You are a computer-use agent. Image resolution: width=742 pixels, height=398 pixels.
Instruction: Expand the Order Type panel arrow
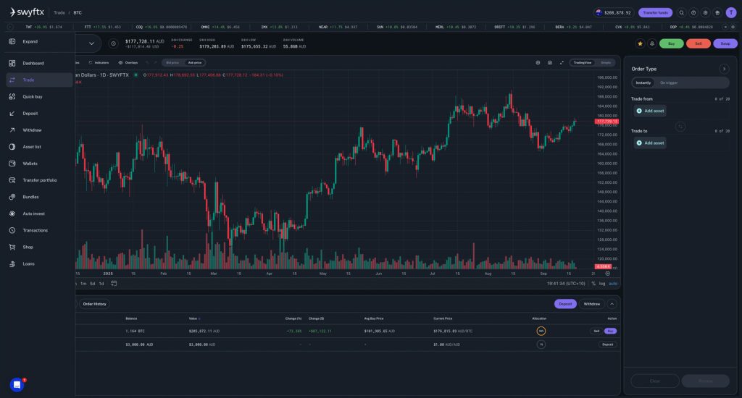[723, 69]
